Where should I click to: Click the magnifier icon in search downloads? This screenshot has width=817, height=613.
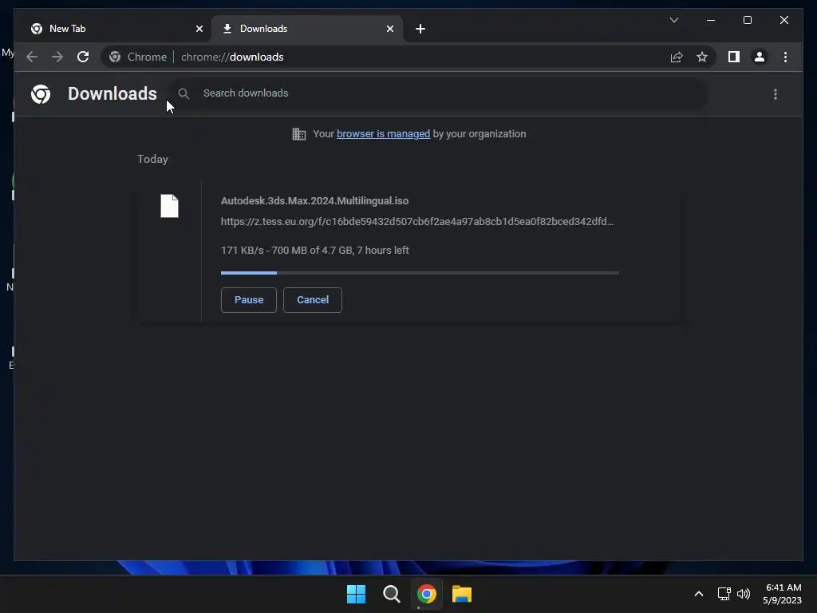(x=184, y=93)
